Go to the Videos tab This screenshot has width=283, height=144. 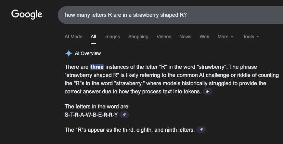click(164, 37)
